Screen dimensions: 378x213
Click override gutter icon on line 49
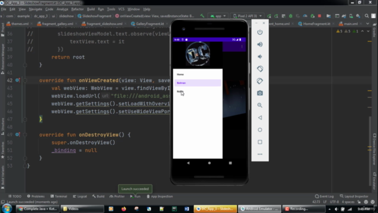(x=17, y=134)
